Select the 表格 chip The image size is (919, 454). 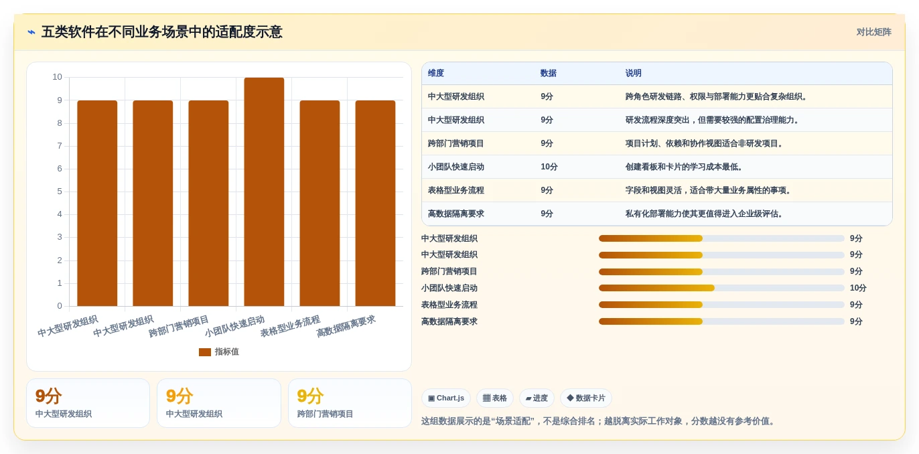point(495,398)
